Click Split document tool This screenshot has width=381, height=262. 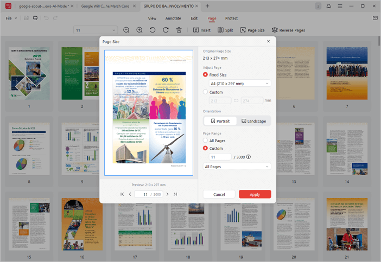click(x=225, y=30)
